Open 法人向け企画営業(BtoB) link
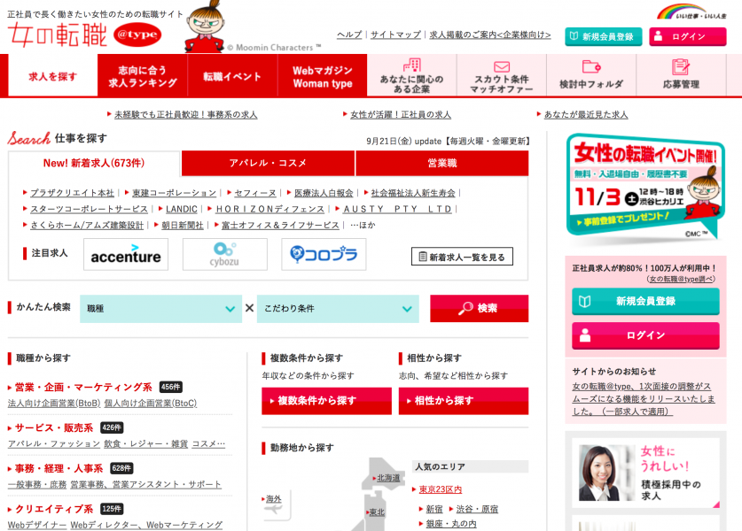Screen dimensions: 742x531 (x=54, y=403)
